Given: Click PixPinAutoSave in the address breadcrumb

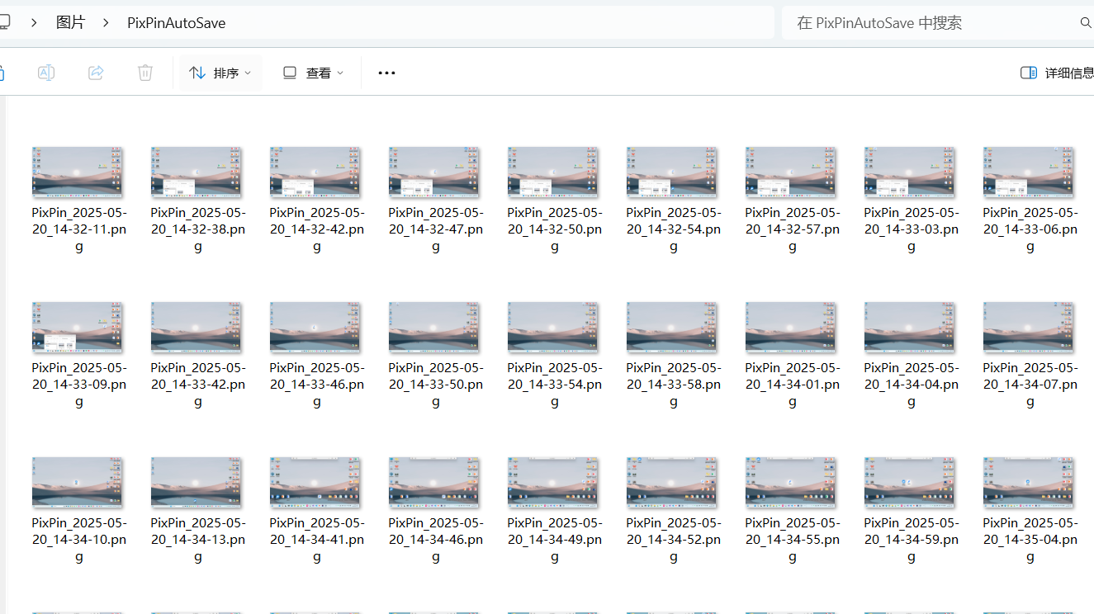Looking at the screenshot, I should [x=177, y=23].
